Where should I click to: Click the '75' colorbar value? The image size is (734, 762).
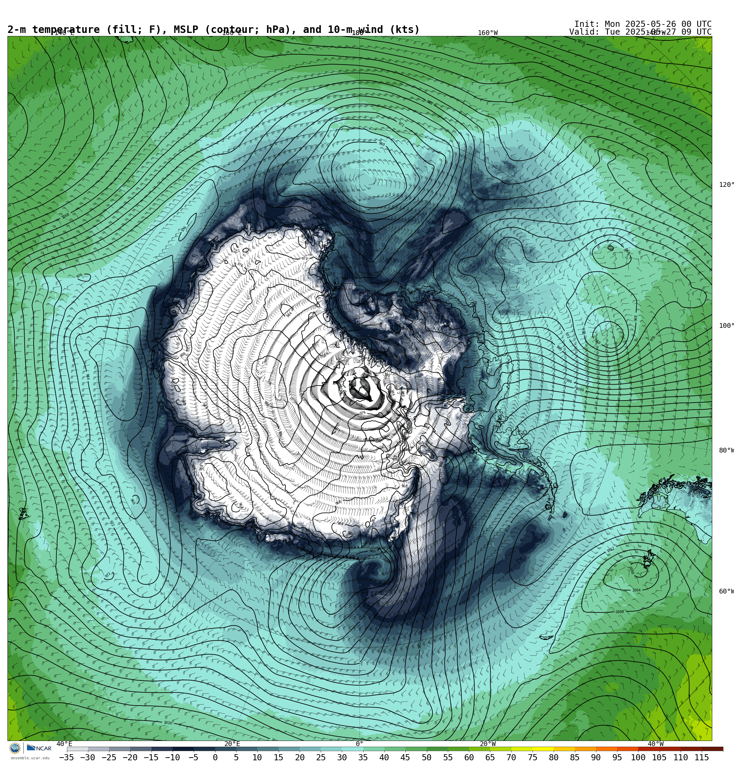pos(532,757)
